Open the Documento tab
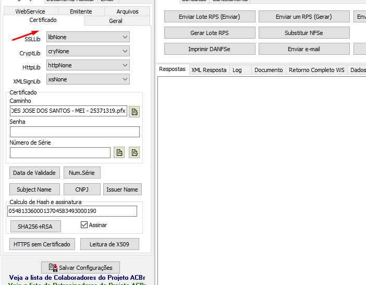 [x=269, y=70]
